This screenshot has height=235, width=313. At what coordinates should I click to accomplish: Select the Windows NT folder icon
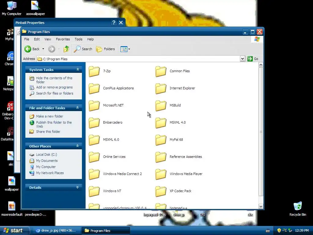pos(94,191)
